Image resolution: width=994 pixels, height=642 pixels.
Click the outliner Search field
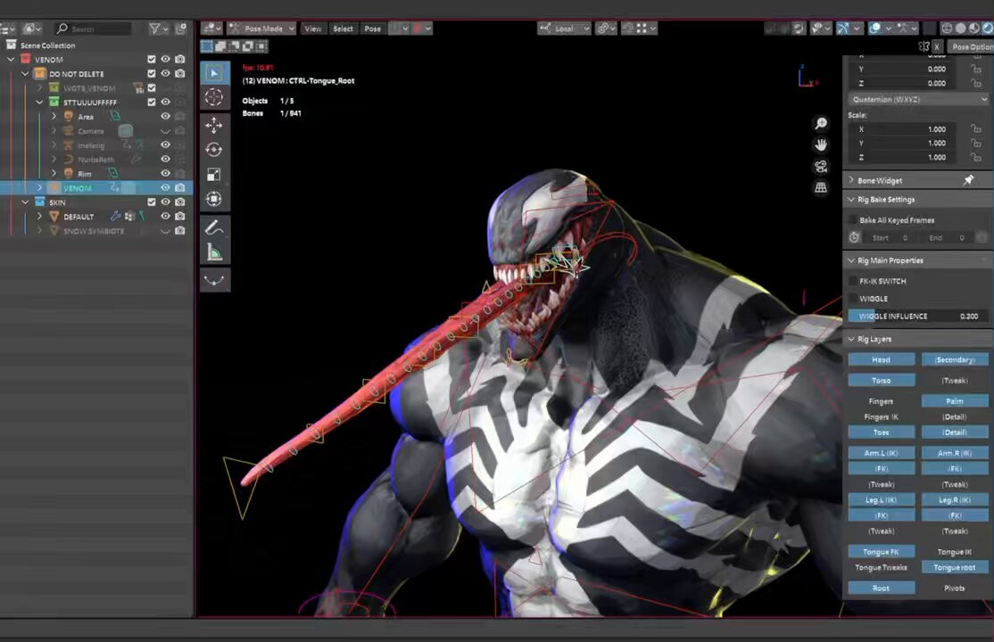[93, 29]
